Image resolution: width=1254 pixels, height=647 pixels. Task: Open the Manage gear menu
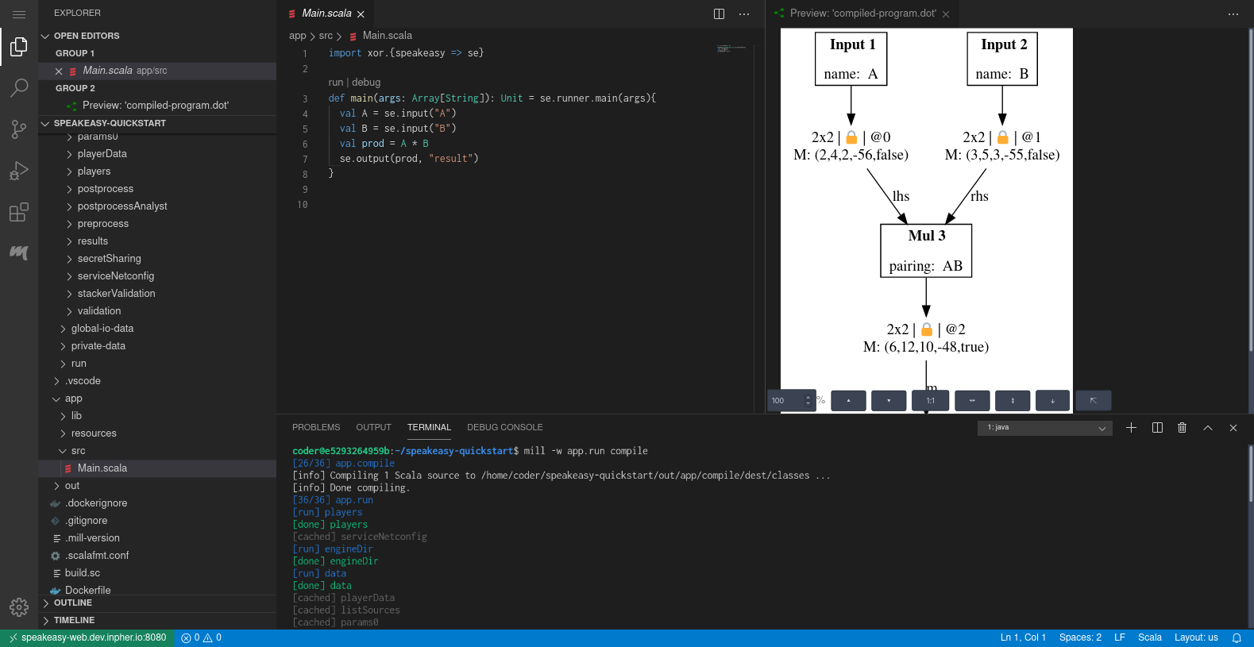(x=19, y=607)
